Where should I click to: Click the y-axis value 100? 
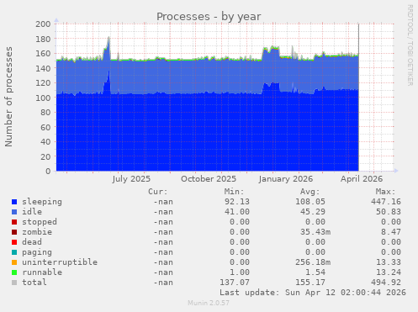[43, 98]
